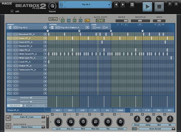
Task: Collapse the edit view arrow
Action: [12, 11]
